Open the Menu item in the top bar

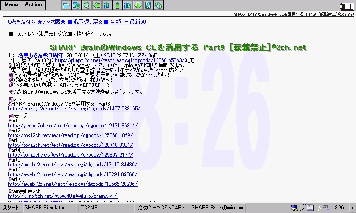pos(11,4)
